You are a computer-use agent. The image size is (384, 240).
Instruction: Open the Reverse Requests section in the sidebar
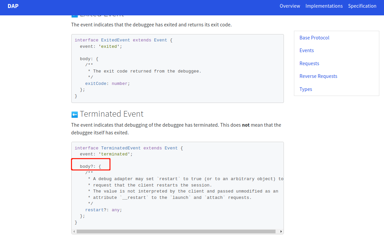tap(318, 76)
